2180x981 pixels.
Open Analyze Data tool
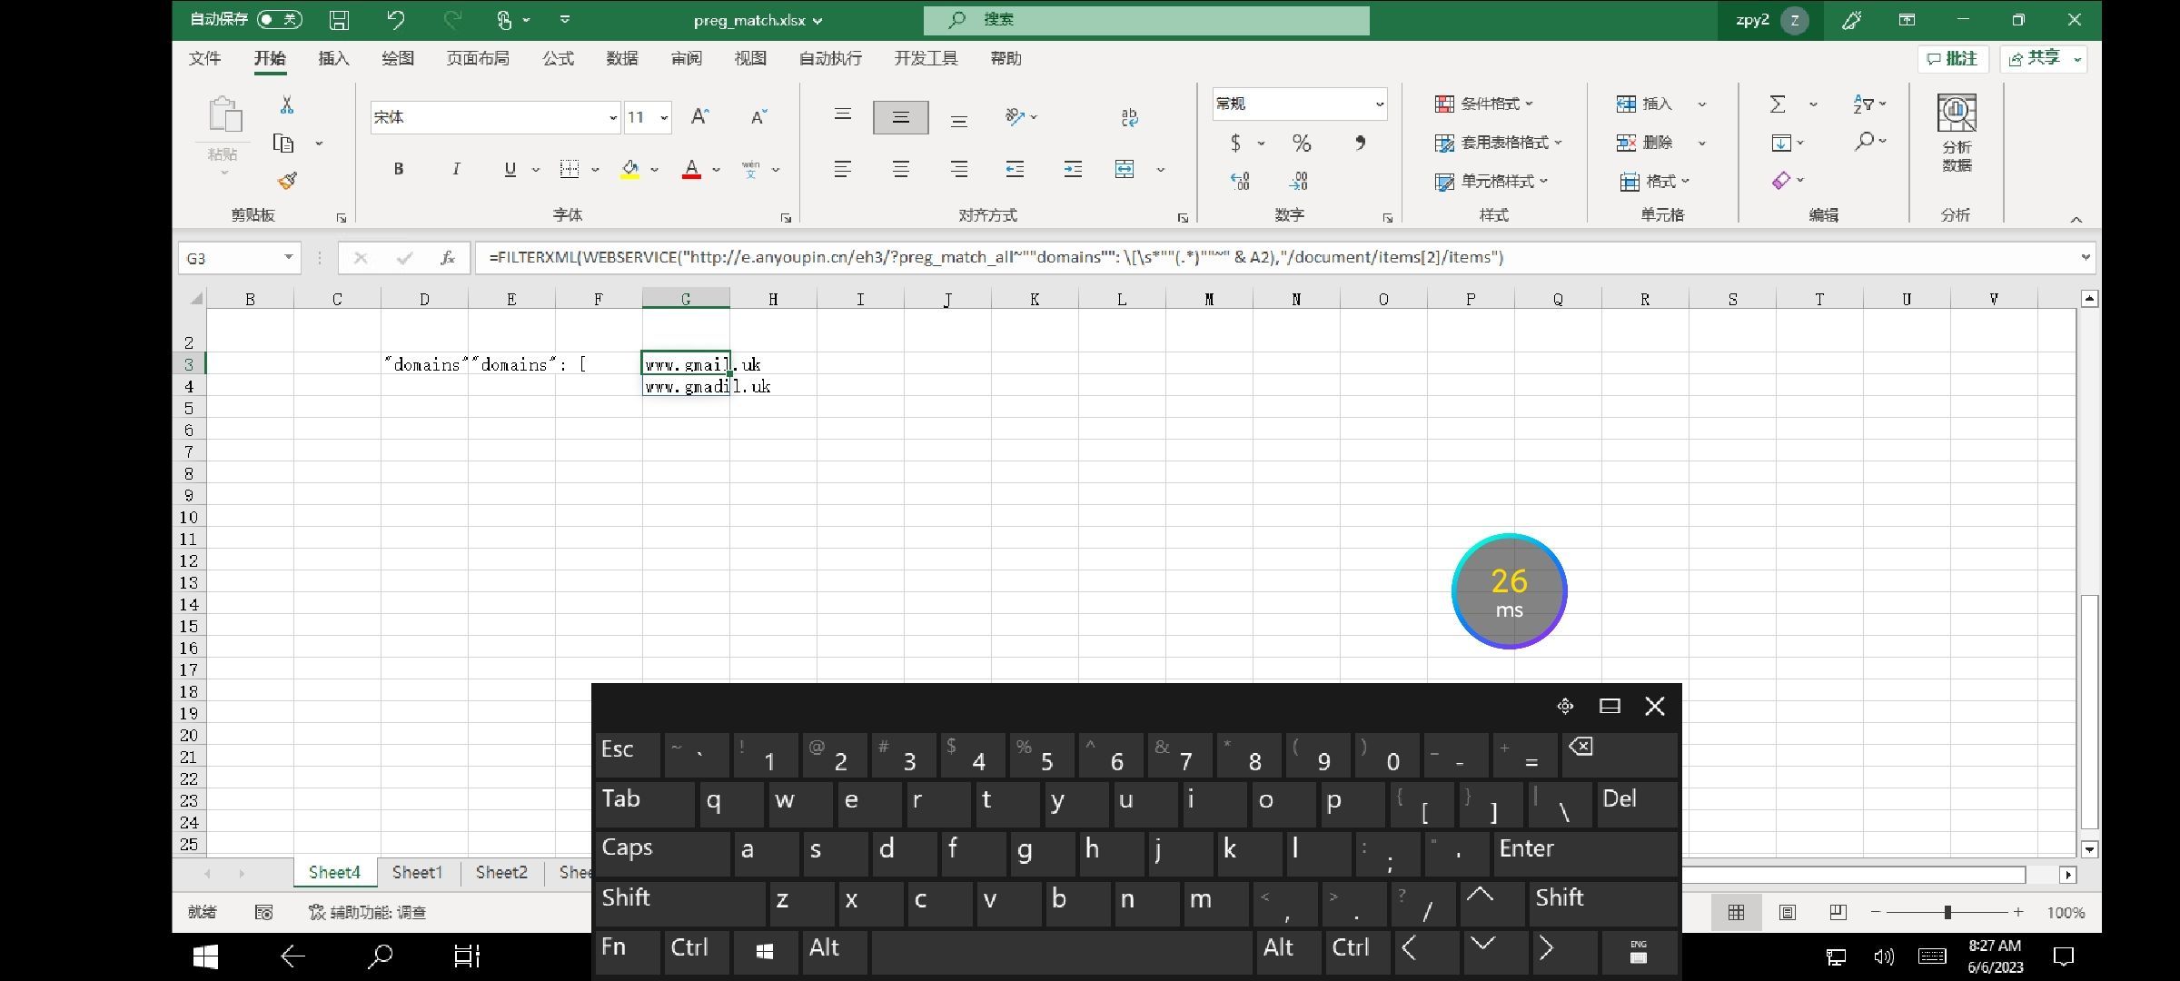click(1957, 132)
